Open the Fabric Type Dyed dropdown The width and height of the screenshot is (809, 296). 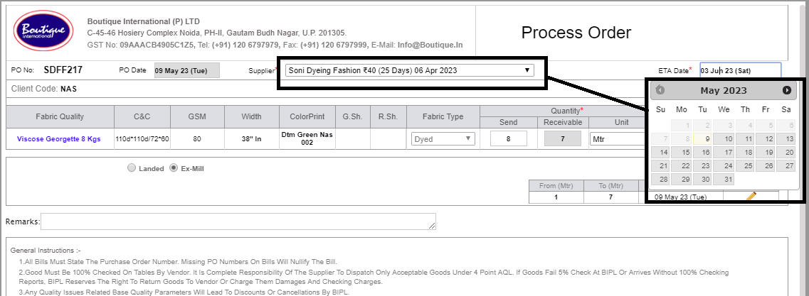point(443,138)
